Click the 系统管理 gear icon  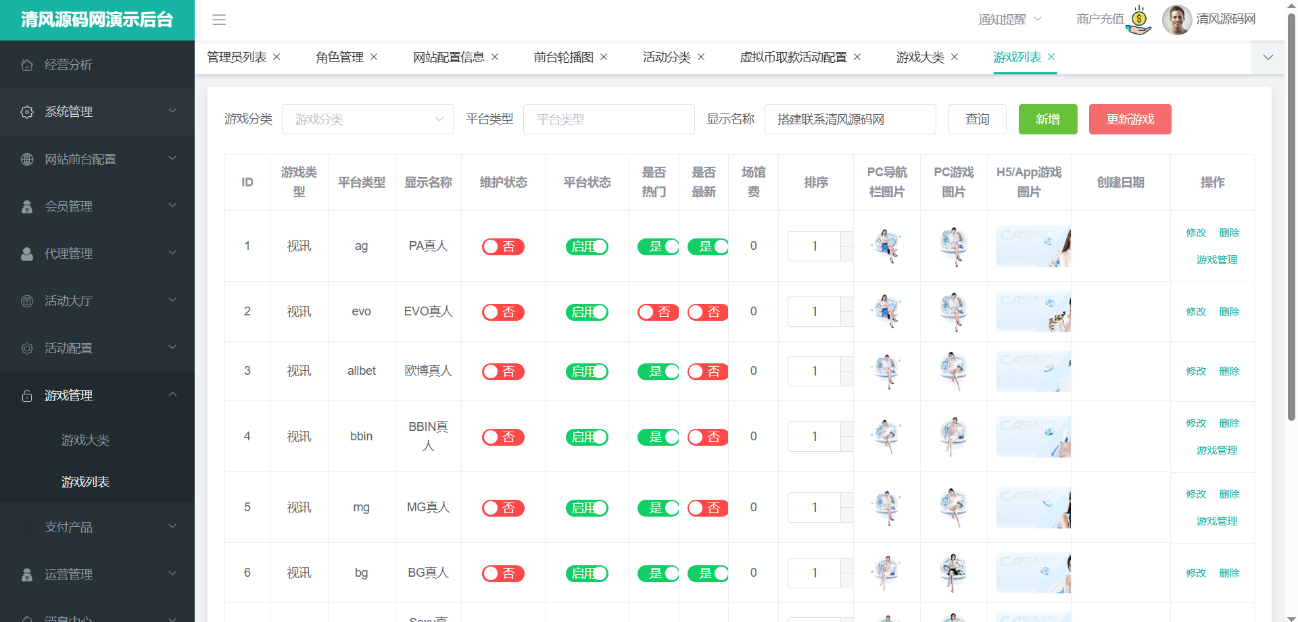[27, 112]
